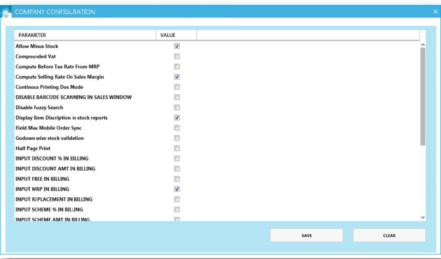Image resolution: width=441 pixels, height=259 pixels.
Task: Tick the Disable Fuzzy Search checkbox
Action: point(177,108)
